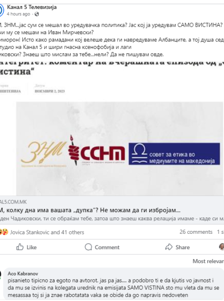
Task: Open the Most relevant comments sorter
Action: (x=208, y=261)
